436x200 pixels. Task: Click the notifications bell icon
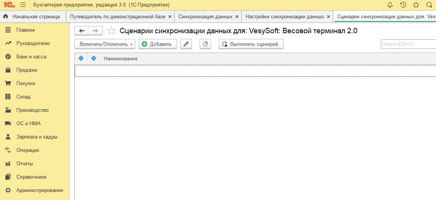[390, 5]
